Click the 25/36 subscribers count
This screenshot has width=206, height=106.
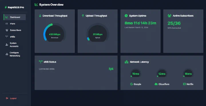click(x=174, y=23)
